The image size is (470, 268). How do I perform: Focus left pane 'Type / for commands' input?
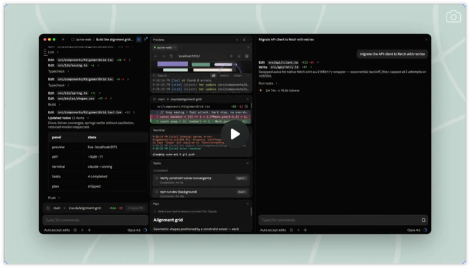click(x=95, y=220)
